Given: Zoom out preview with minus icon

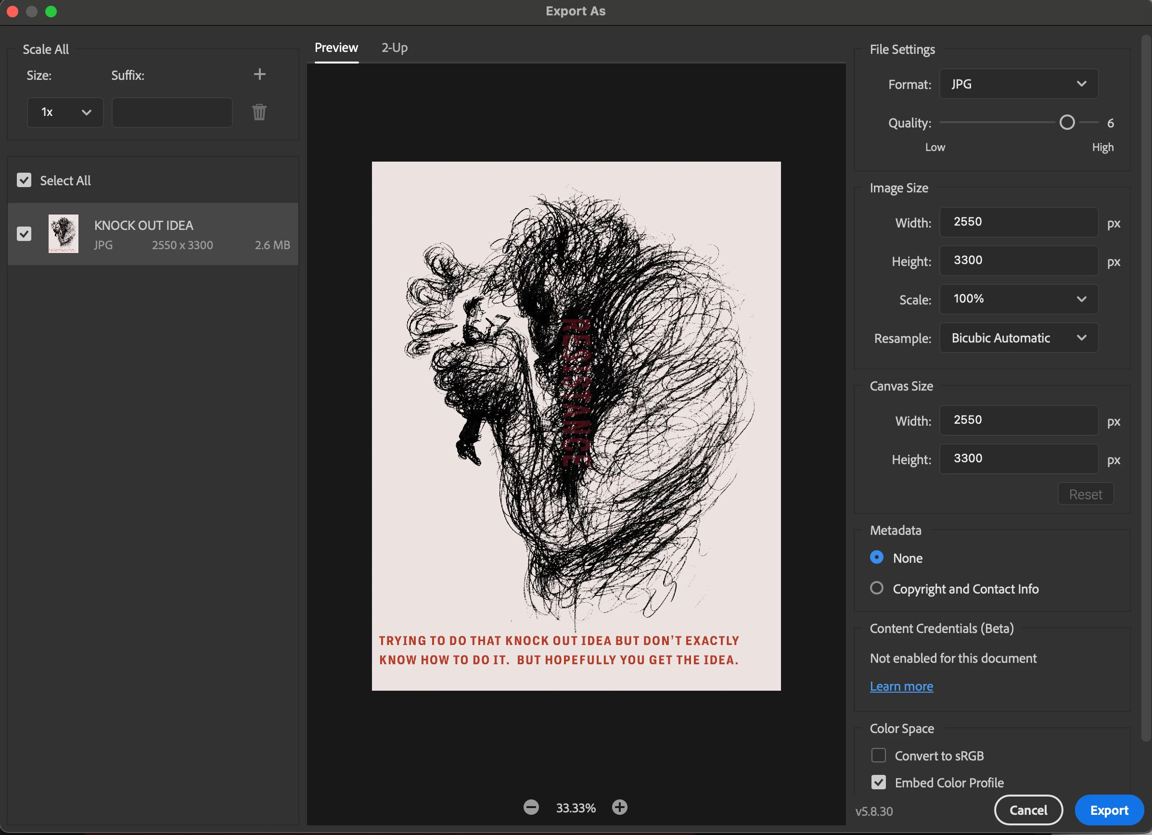Looking at the screenshot, I should pos(531,807).
